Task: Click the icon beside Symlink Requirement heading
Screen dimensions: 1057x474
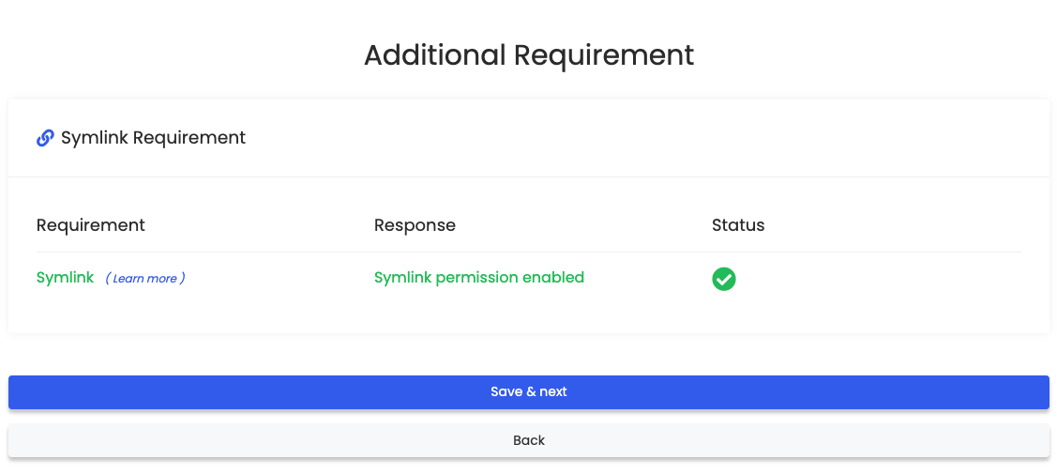Action: click(45, 138)
